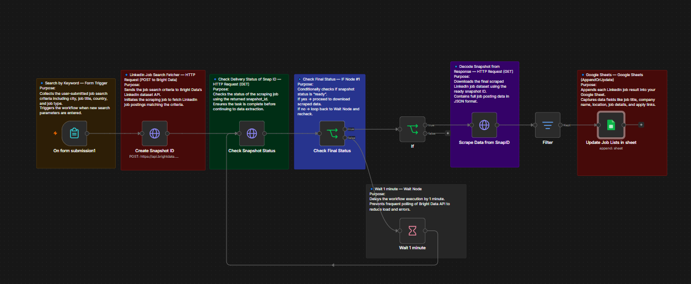Select the Check Final Status branch node
The width and height of the screenshot is (691, 284).
(332, 133)
